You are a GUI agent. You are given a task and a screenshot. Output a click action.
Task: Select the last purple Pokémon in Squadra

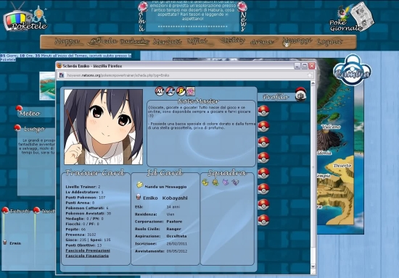coord(235,182)
